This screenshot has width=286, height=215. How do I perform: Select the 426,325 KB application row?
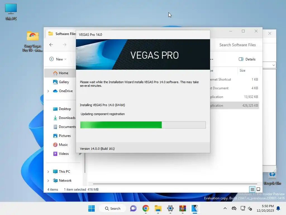pyautogui.click(x=235, y=106)
